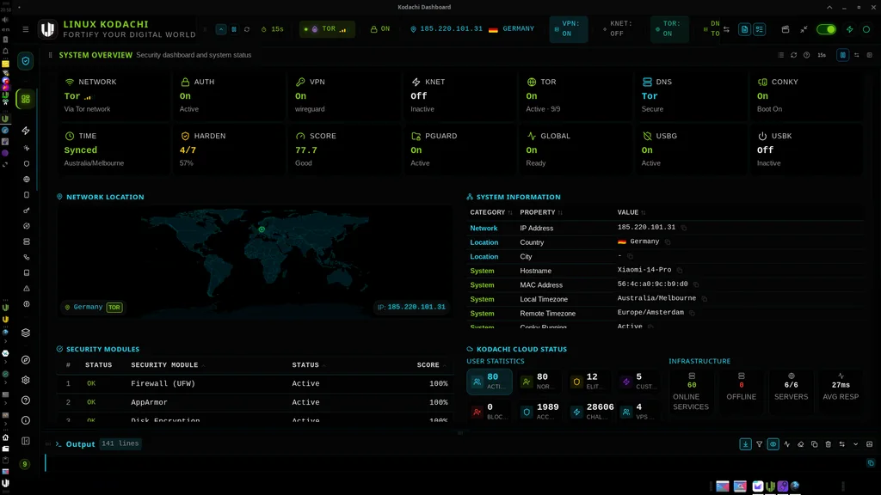Toggle the TOR: ON header chip
Viewport: 881px width, 495px height.
[669, 28]
